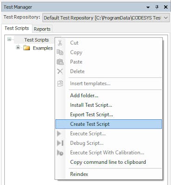This screenshot has width=171, height=185.
Task: Click the Execute Script play icon
Action: (x=59, y=134)
